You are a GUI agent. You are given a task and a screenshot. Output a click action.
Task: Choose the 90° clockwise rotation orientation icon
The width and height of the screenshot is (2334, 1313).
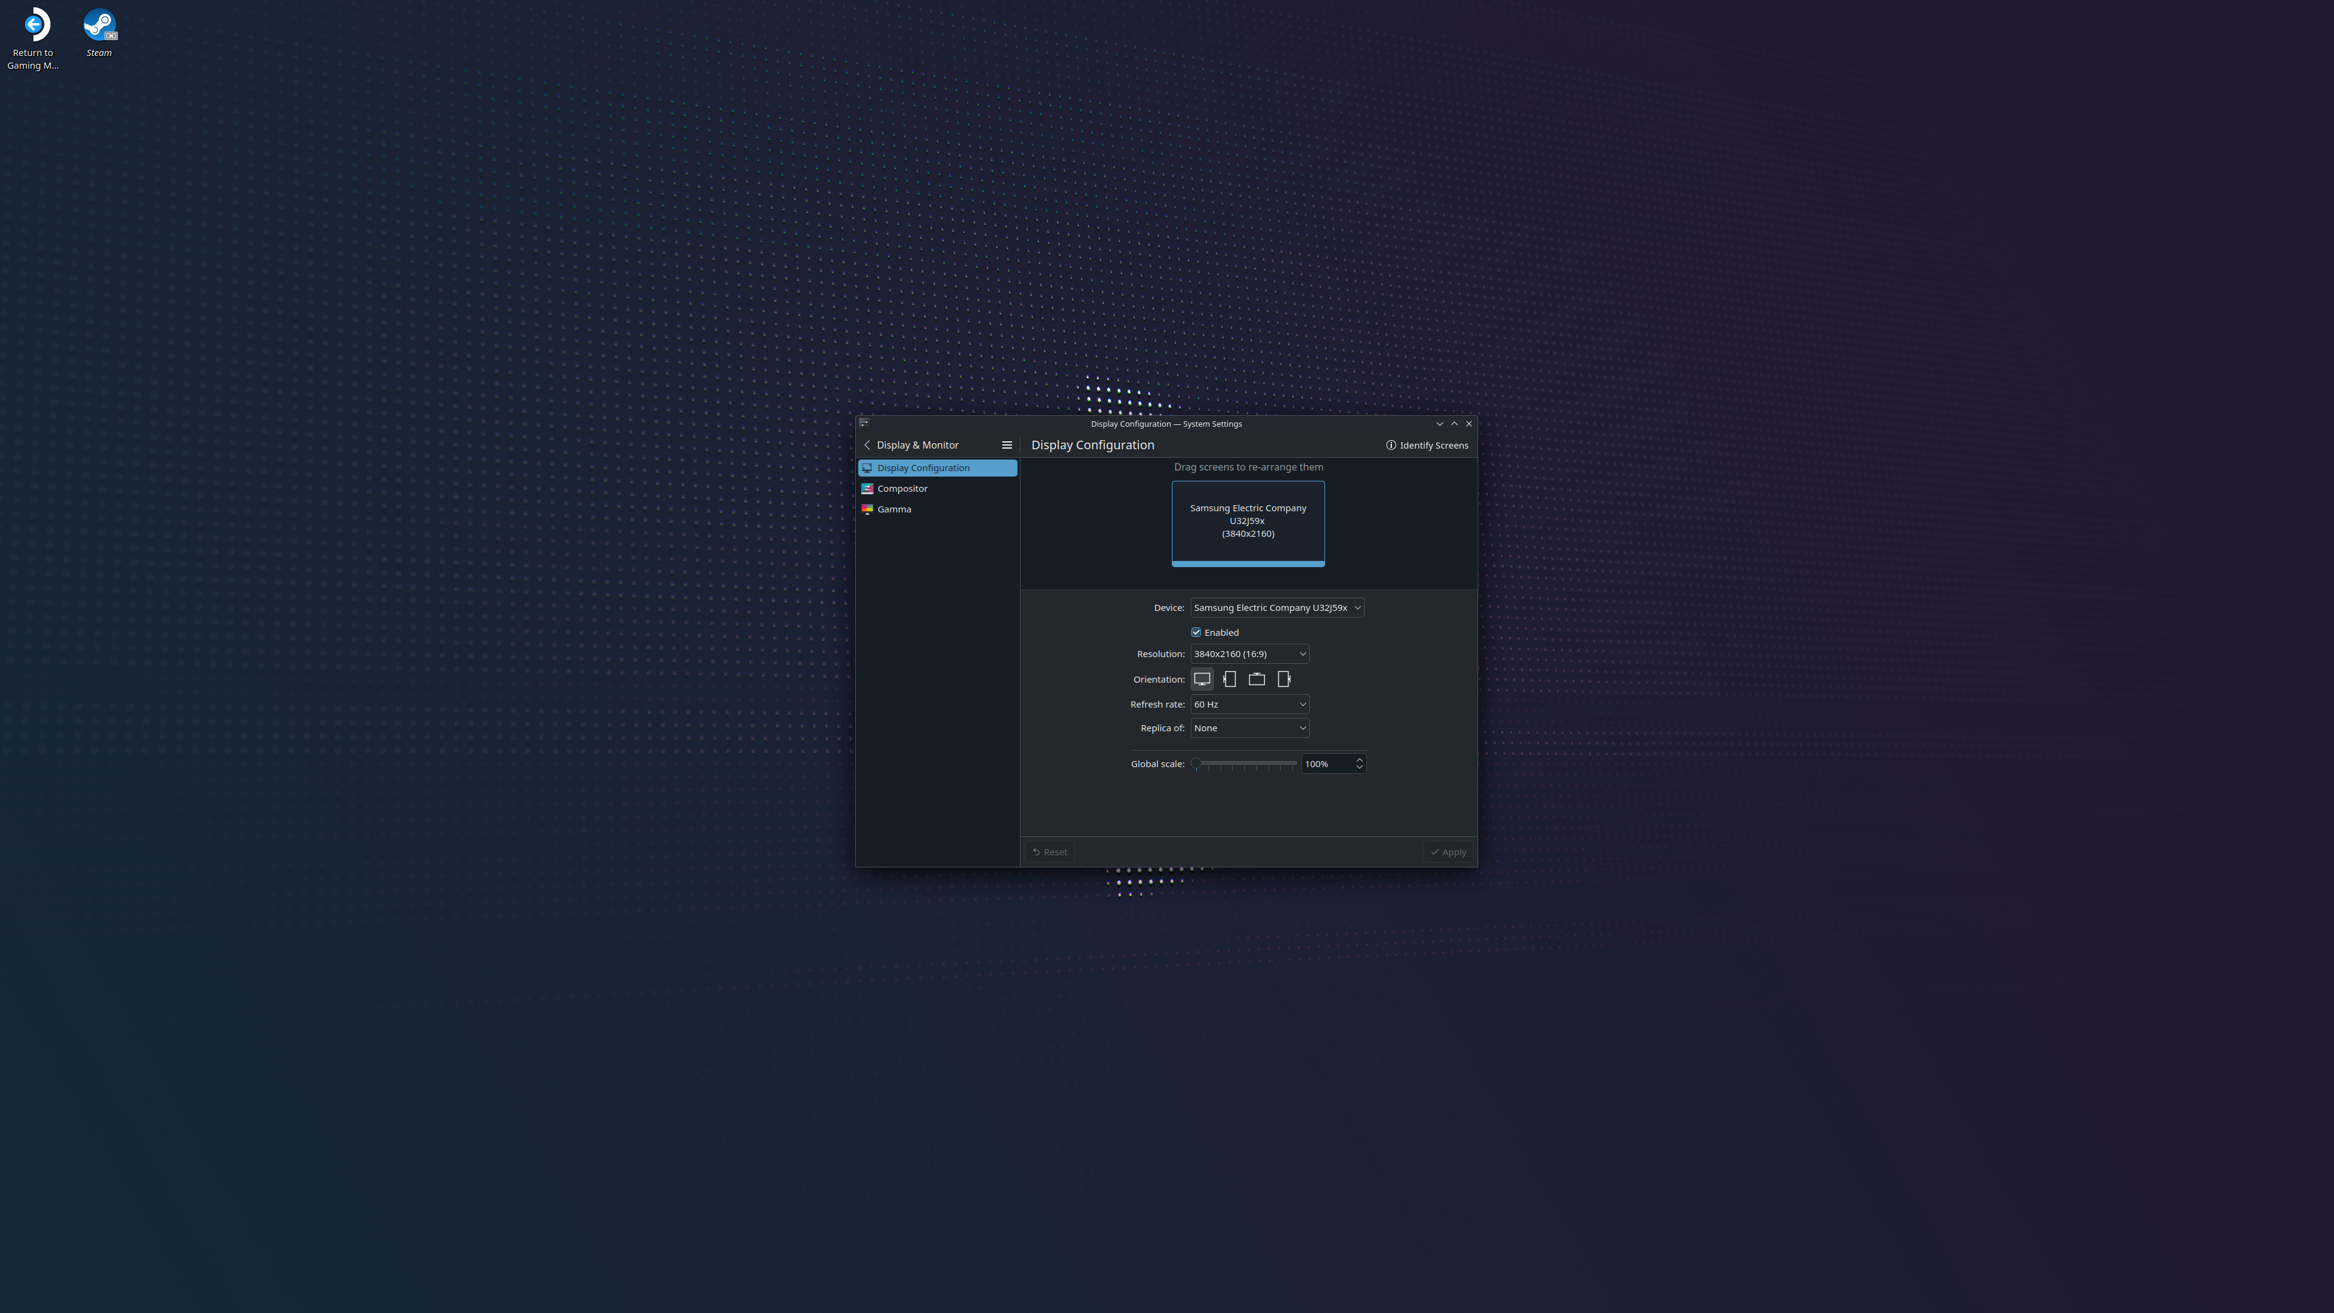pos(1230,679)
